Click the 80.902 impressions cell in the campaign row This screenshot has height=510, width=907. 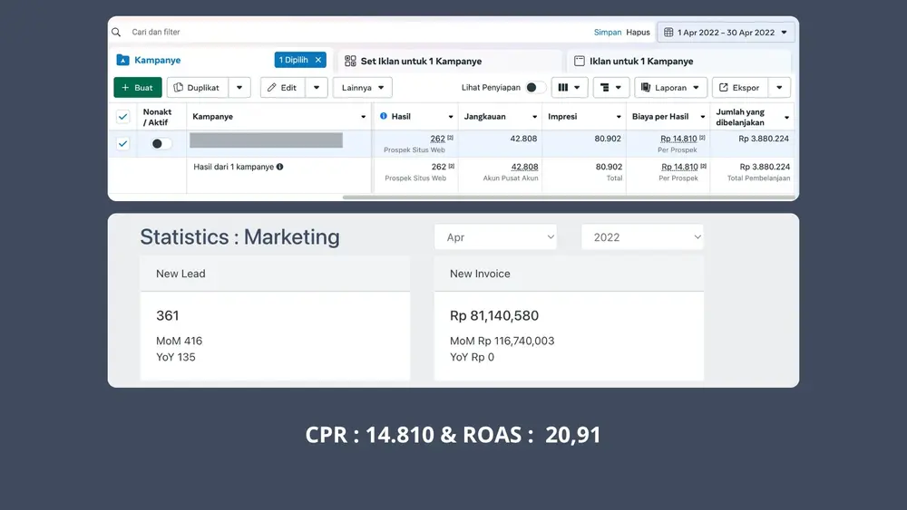(x=608, y=139)
